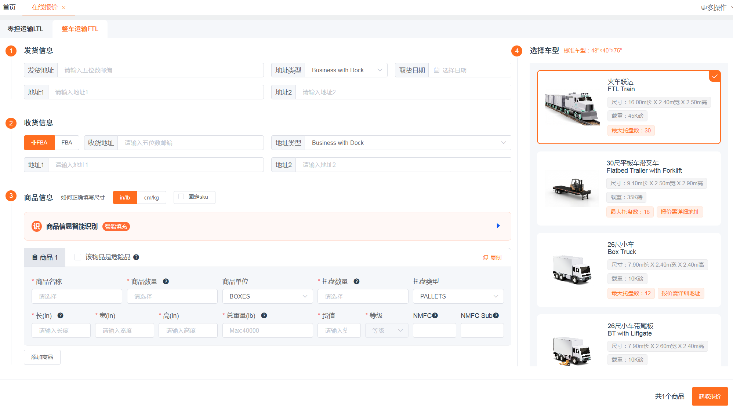Click the help icon next to NMFC Sub

(496, 315)
